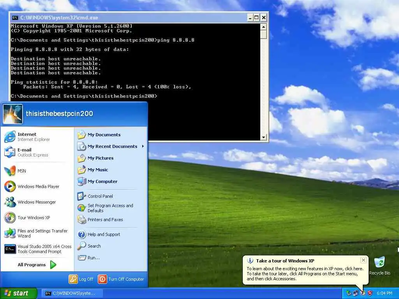399x299 pixels.
Task: Open the Recycle Bin on desktop
Action: click(380, 266)
